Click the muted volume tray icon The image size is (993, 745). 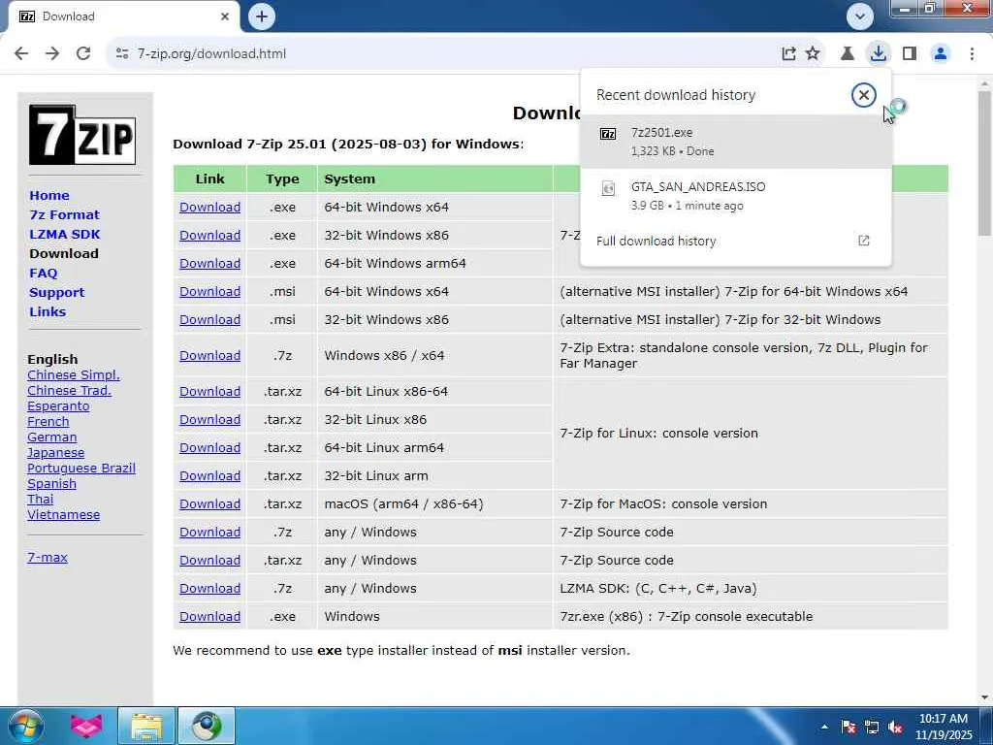[895, 727]
